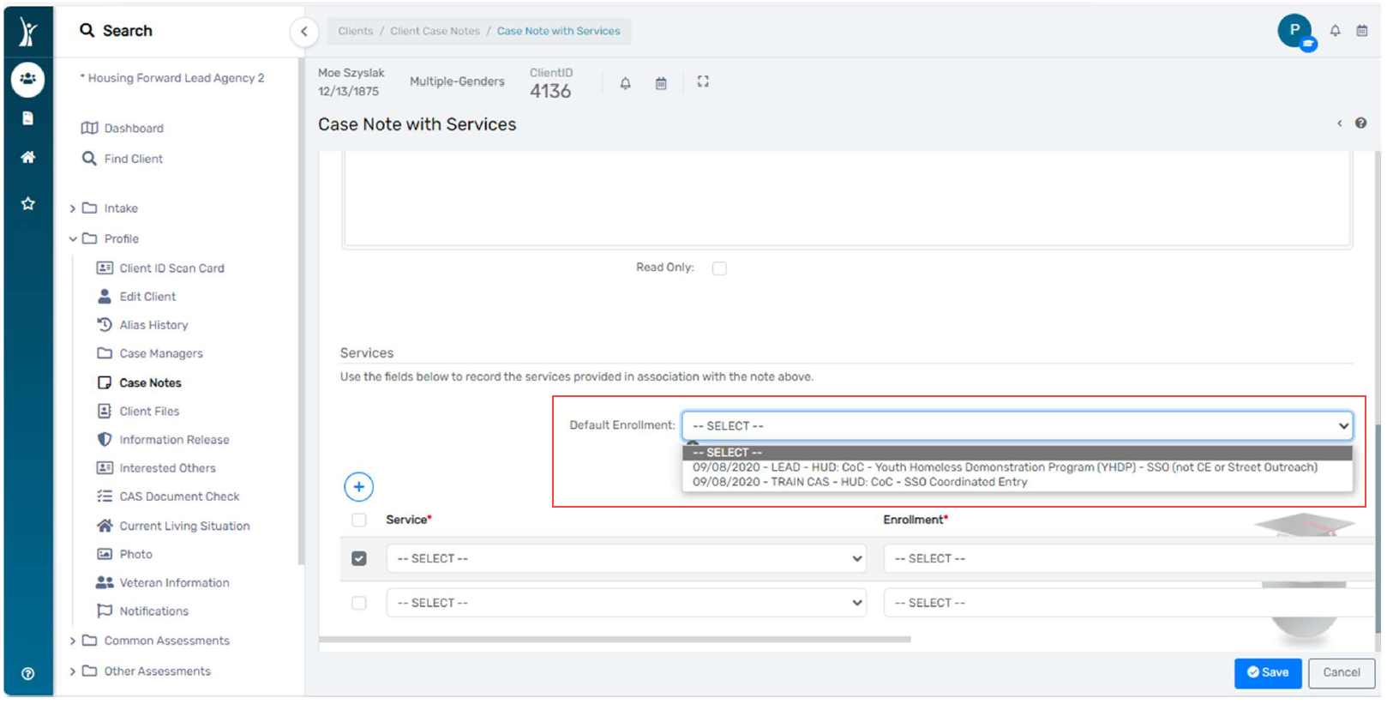Open the home icon in left rail
This screenshot has width=1387, height=704.
click(x=27, y=158)
